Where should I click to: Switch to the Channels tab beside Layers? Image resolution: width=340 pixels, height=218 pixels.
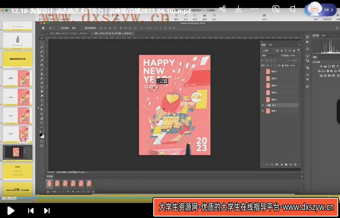[x=270, y=45]
